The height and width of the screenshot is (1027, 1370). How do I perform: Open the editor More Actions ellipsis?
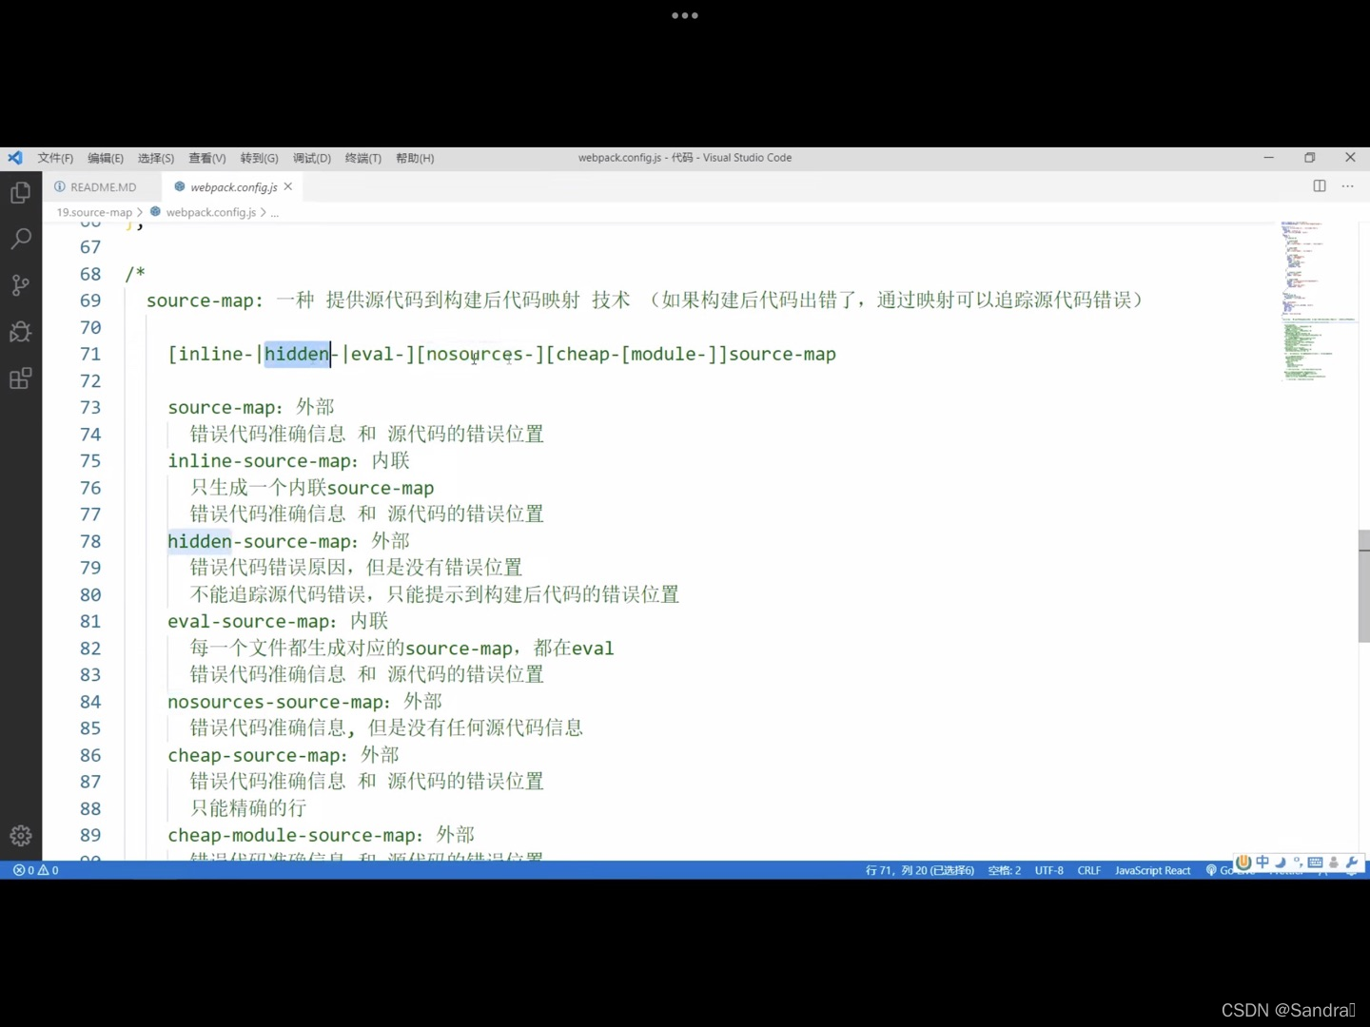coord(1348,186)
